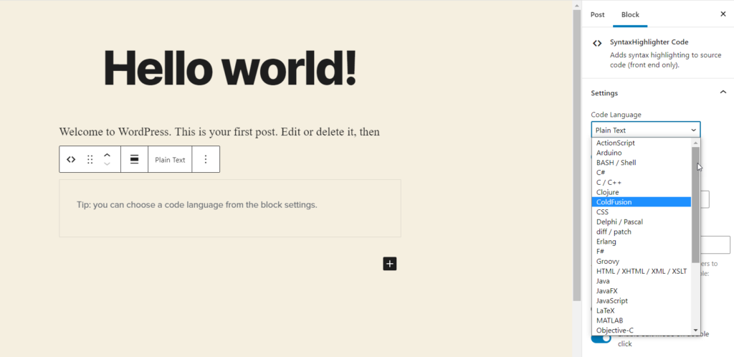The image size is (734, 357).
Task: Click the editor canvas vertical scrollbar
Action: point(577,154)
